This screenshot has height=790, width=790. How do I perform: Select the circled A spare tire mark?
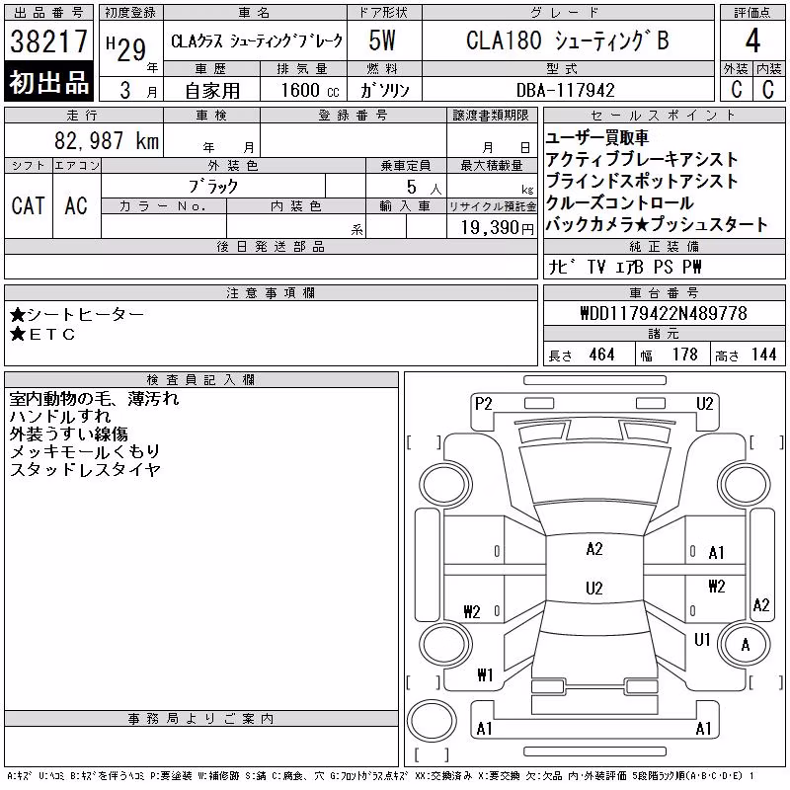746,645
